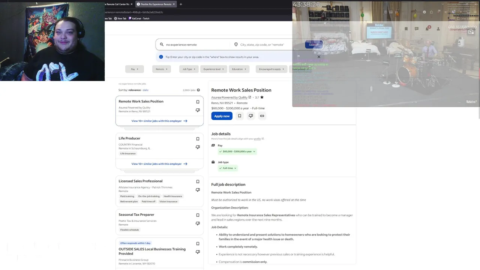Viewport: 480px width, 270px height.
Task: Dislike the OUTSIDE SALES Local Businesses job
Action: click(x=198, y=252)
